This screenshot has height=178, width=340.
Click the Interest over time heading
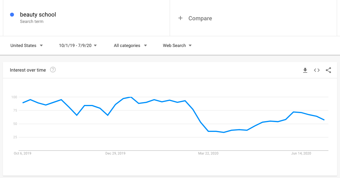[x=28, y=70]
